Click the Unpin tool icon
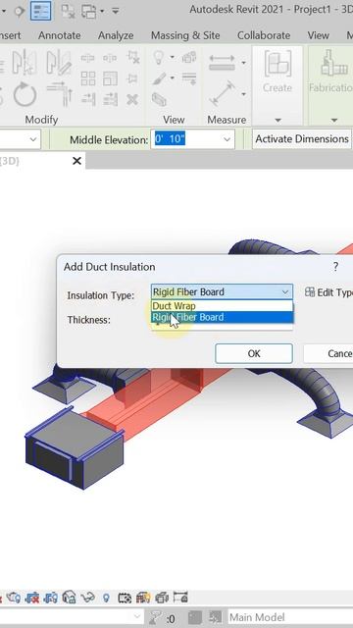The image size is (353, 628). click(x=133, y=57)
